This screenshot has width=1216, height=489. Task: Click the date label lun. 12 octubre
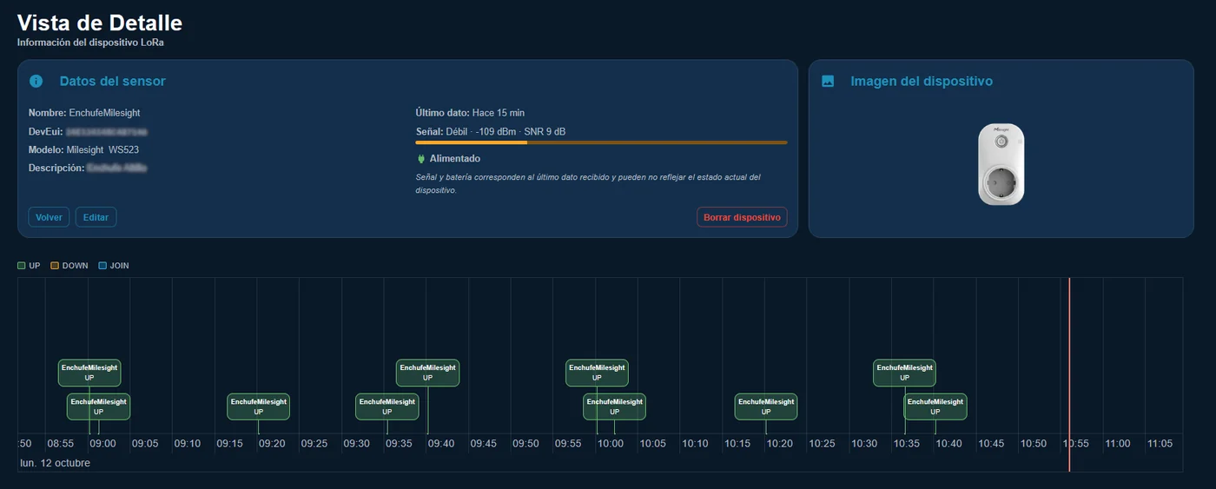(x=55, y=463)
